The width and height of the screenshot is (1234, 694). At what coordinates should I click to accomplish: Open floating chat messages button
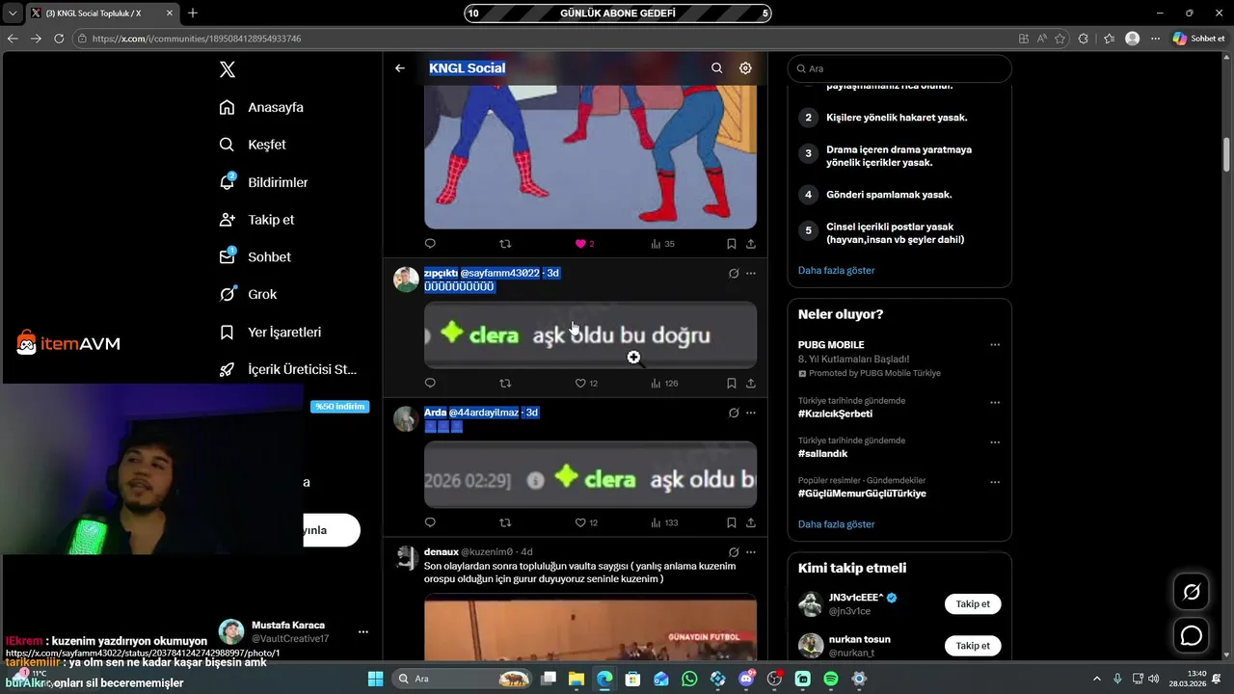click(x=1192, y=635)
